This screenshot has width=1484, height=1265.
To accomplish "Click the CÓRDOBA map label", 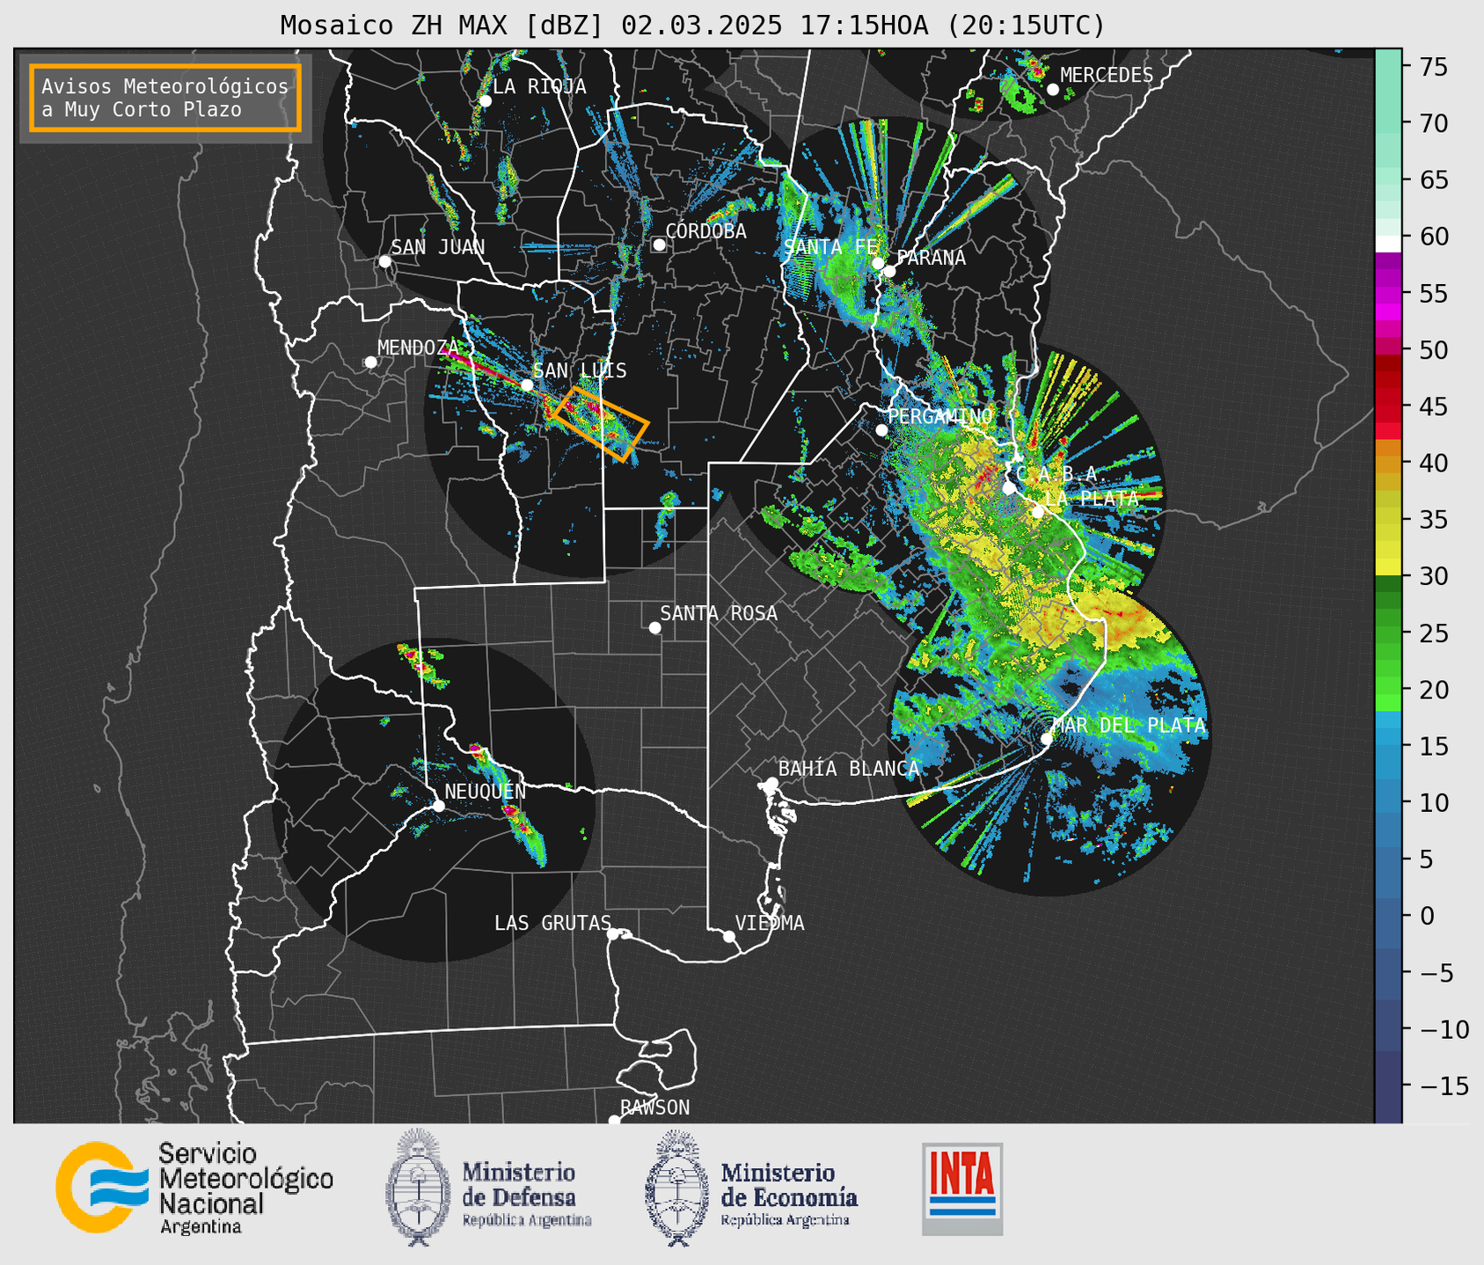I will tap(705, 231).
